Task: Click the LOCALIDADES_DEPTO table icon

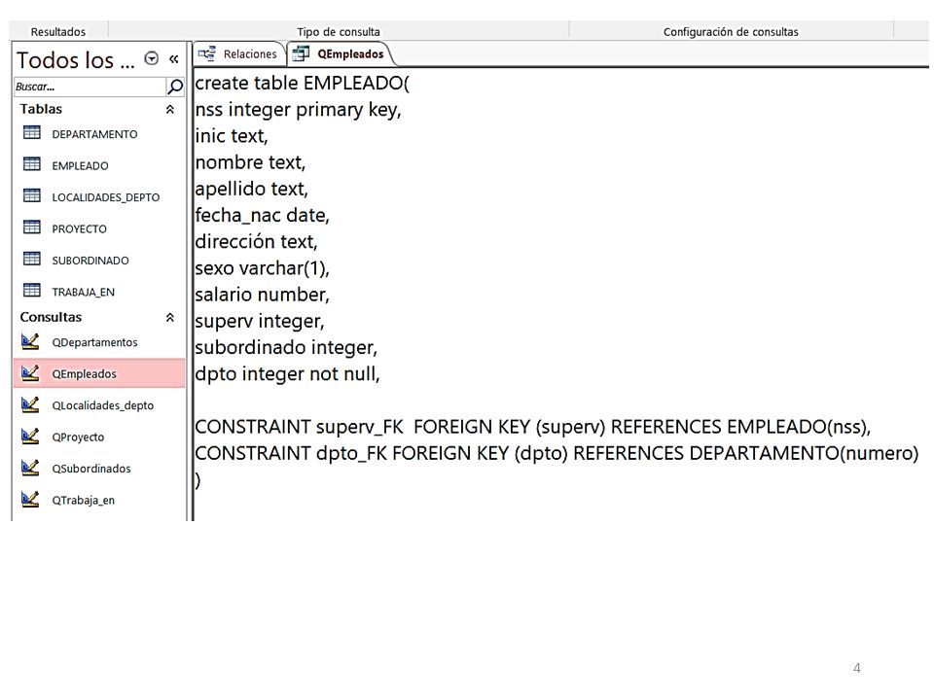Action: pos(31,195)
